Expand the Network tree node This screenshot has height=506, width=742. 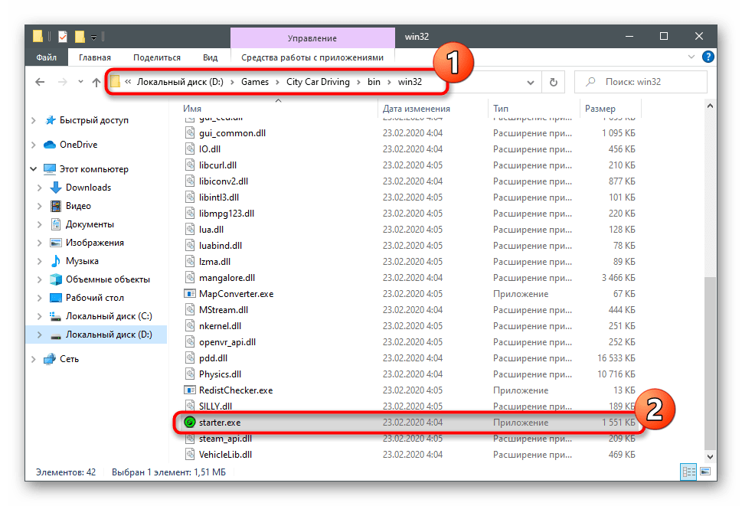click(x=32, y=359)
